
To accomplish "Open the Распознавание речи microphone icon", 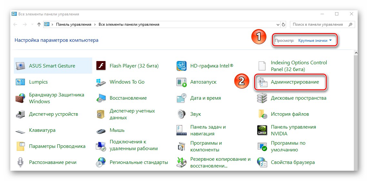I will tap(20, 162).
